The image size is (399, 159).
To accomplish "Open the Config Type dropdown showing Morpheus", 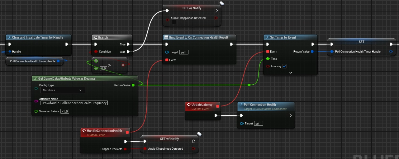I will 63,90.
